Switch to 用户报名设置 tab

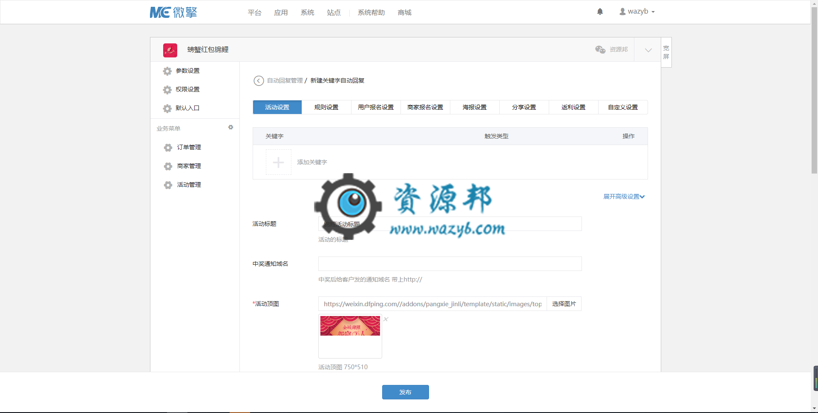tap(376, 107)
